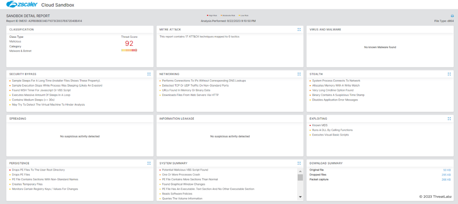Click the threat score value 92

pyautogui.click(x=129, y=43)
